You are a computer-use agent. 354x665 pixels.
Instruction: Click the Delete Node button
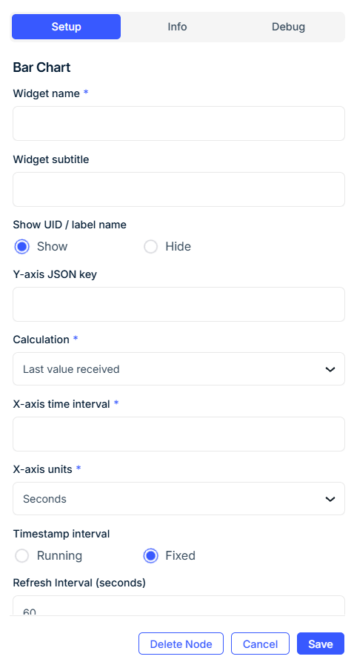181,644
